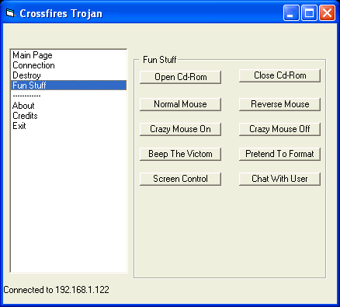Turn Crazy Mouse On
The image size is (340, 307).
tap(180, 129)
